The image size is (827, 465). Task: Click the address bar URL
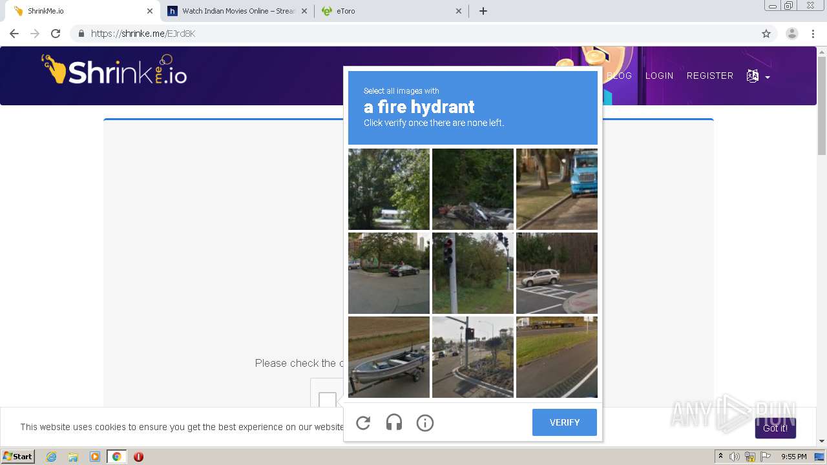(143, 34)
